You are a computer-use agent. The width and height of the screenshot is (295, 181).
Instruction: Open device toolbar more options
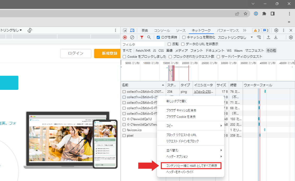pos(115,30)
